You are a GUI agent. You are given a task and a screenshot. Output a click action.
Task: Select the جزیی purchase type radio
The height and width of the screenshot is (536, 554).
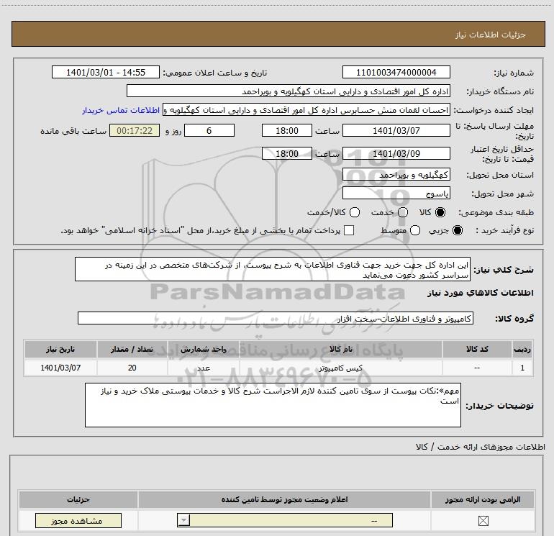pos(458,230)
